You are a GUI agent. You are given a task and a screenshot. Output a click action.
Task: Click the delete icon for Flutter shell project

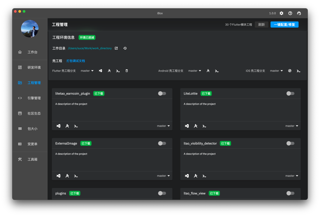tap(127, 71)
